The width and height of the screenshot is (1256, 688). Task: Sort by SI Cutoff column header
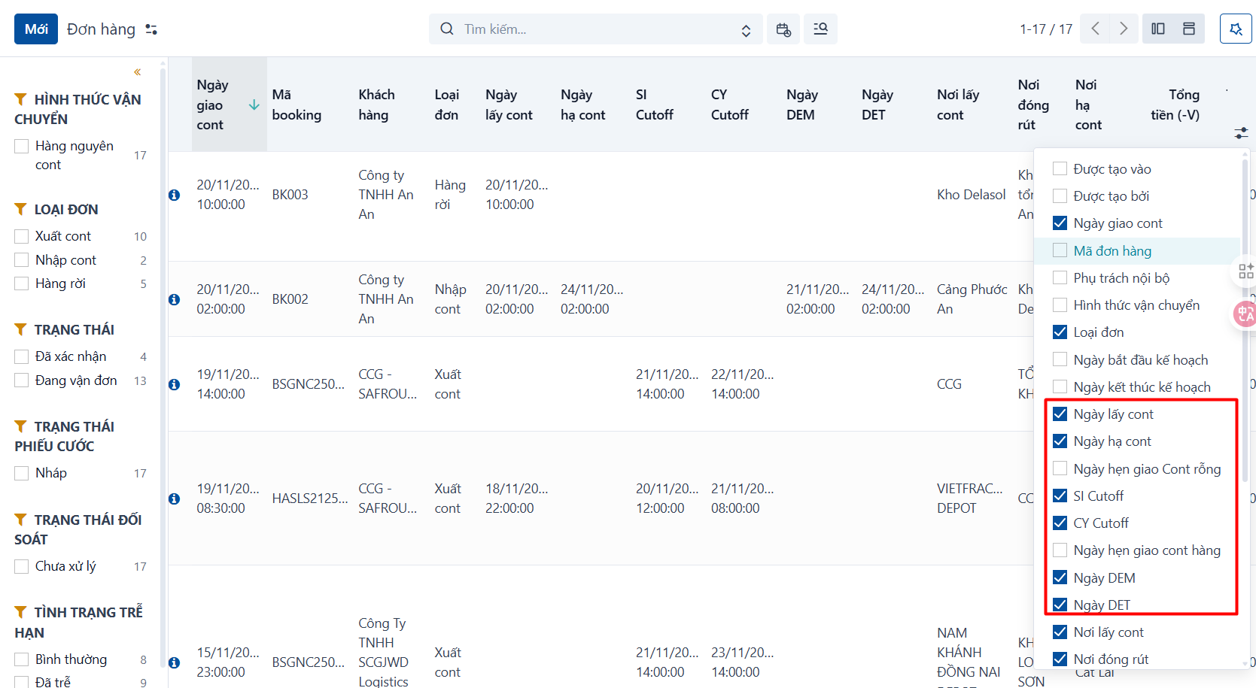pyautogui.click(x=654, y=105)
